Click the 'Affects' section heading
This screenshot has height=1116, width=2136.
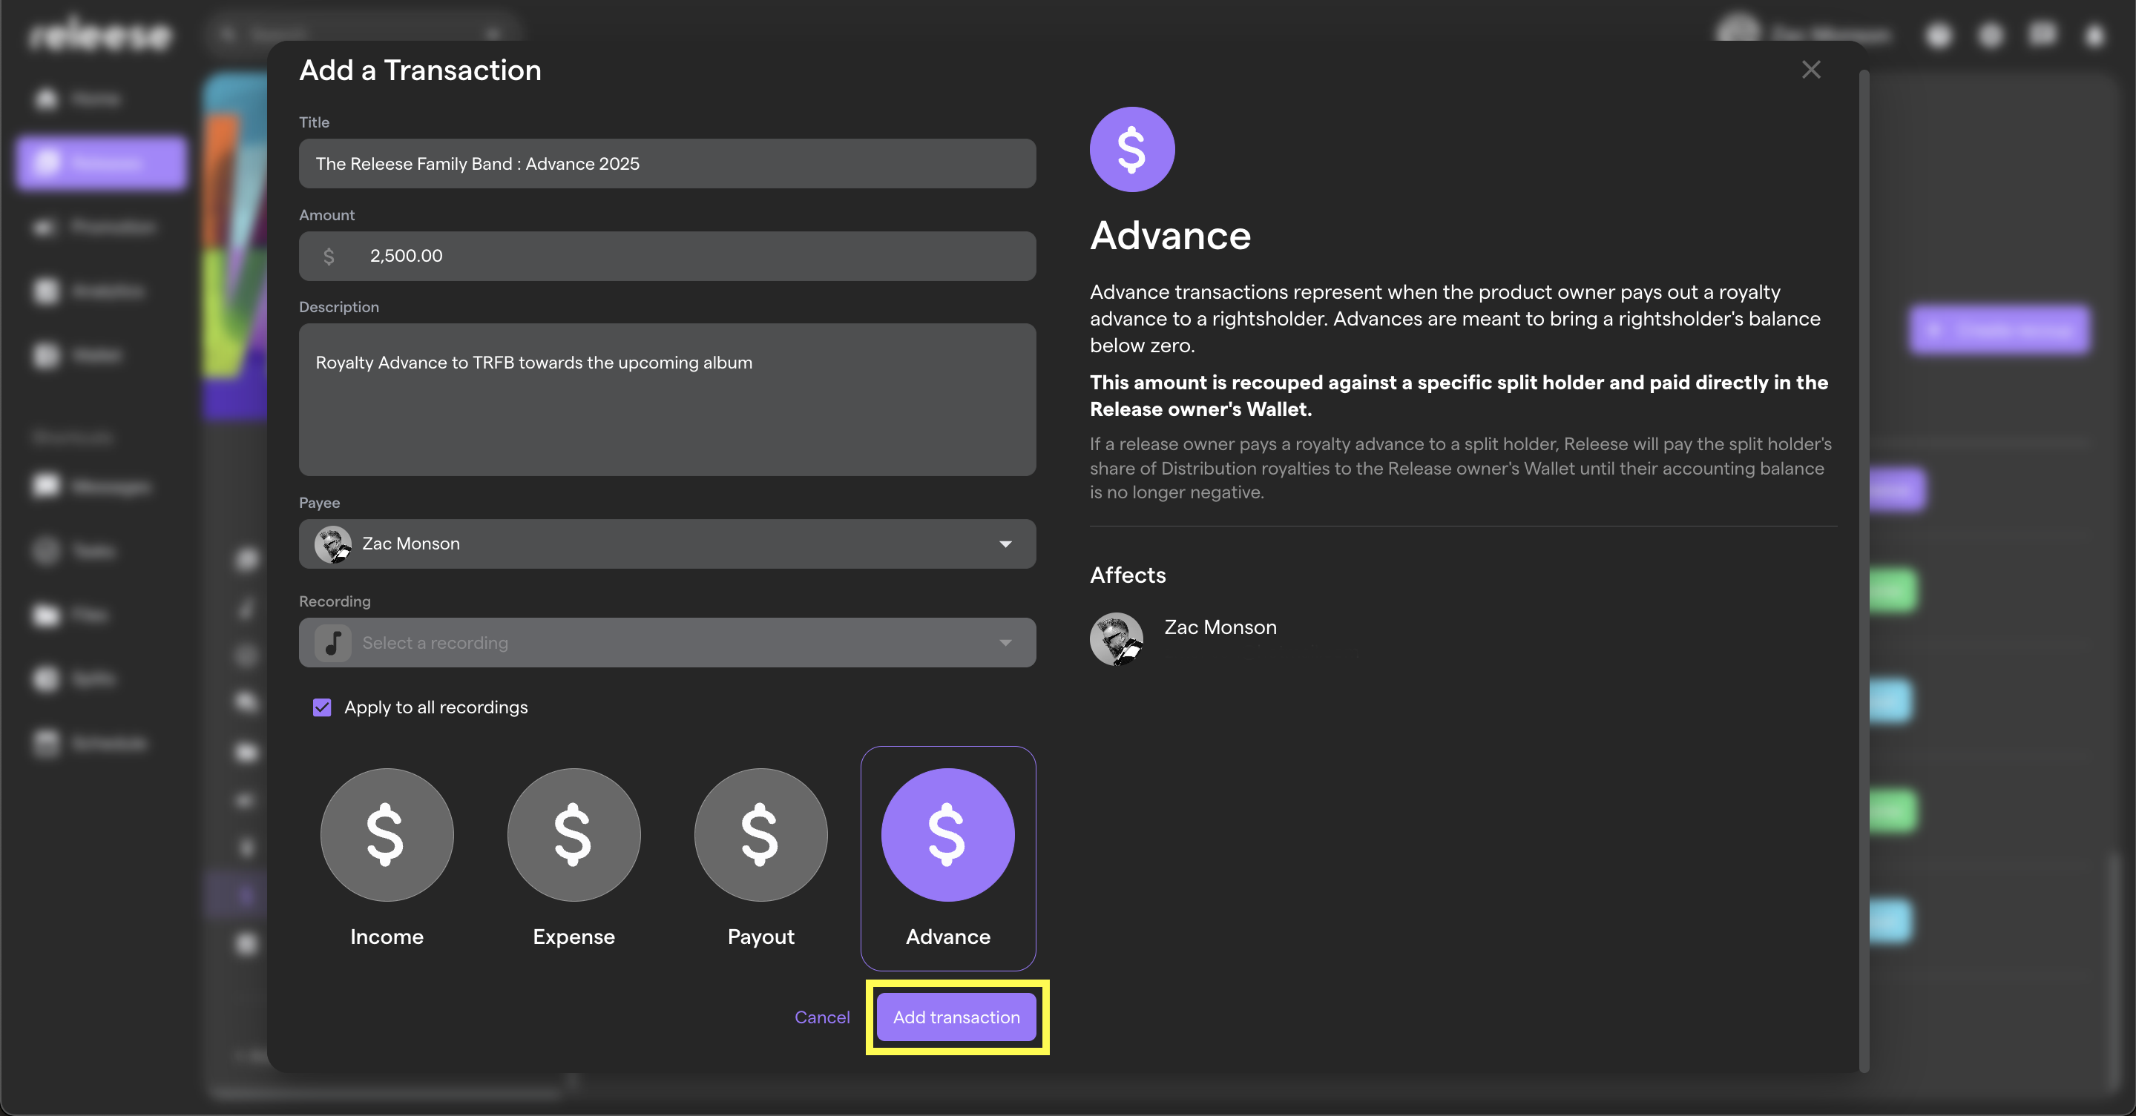(1128, 575)
